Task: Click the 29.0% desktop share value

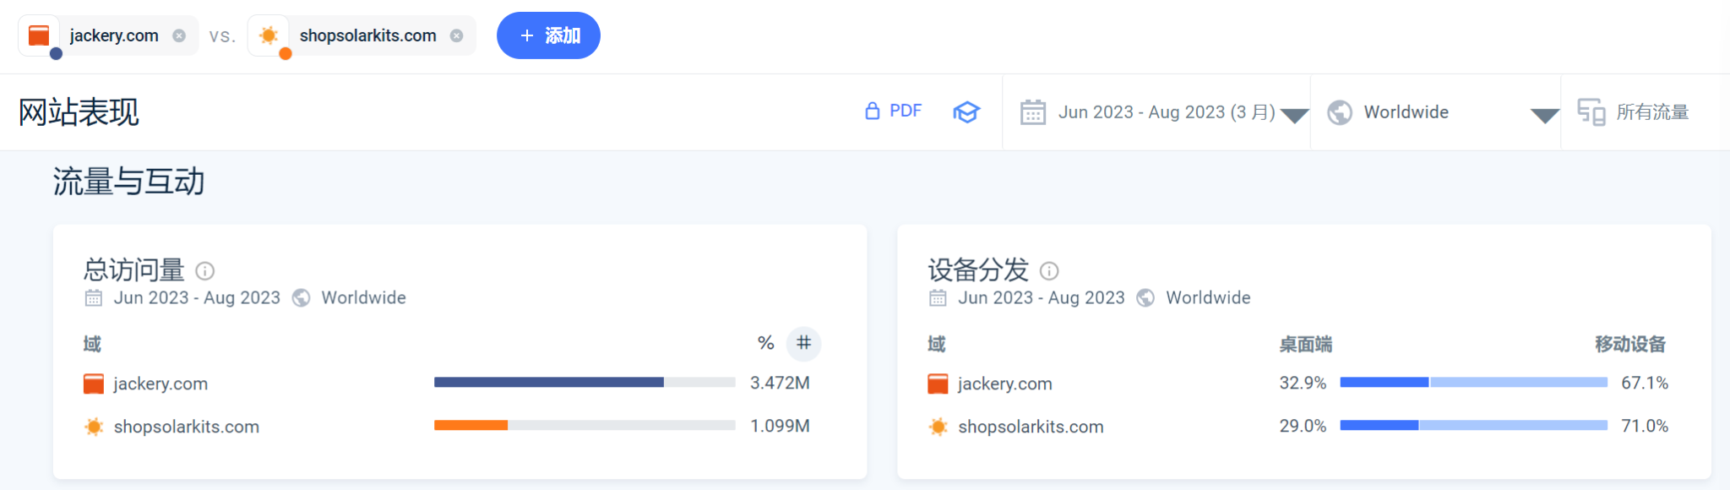Action: [x=1303, y=426]
